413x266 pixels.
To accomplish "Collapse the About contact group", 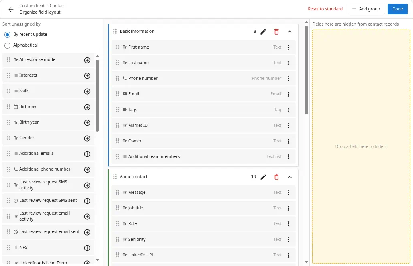I will (x=290, y=177).
